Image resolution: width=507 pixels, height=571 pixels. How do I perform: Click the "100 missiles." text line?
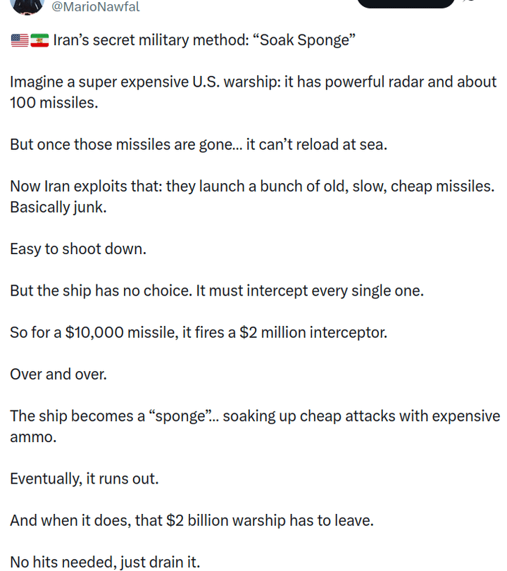54,103
